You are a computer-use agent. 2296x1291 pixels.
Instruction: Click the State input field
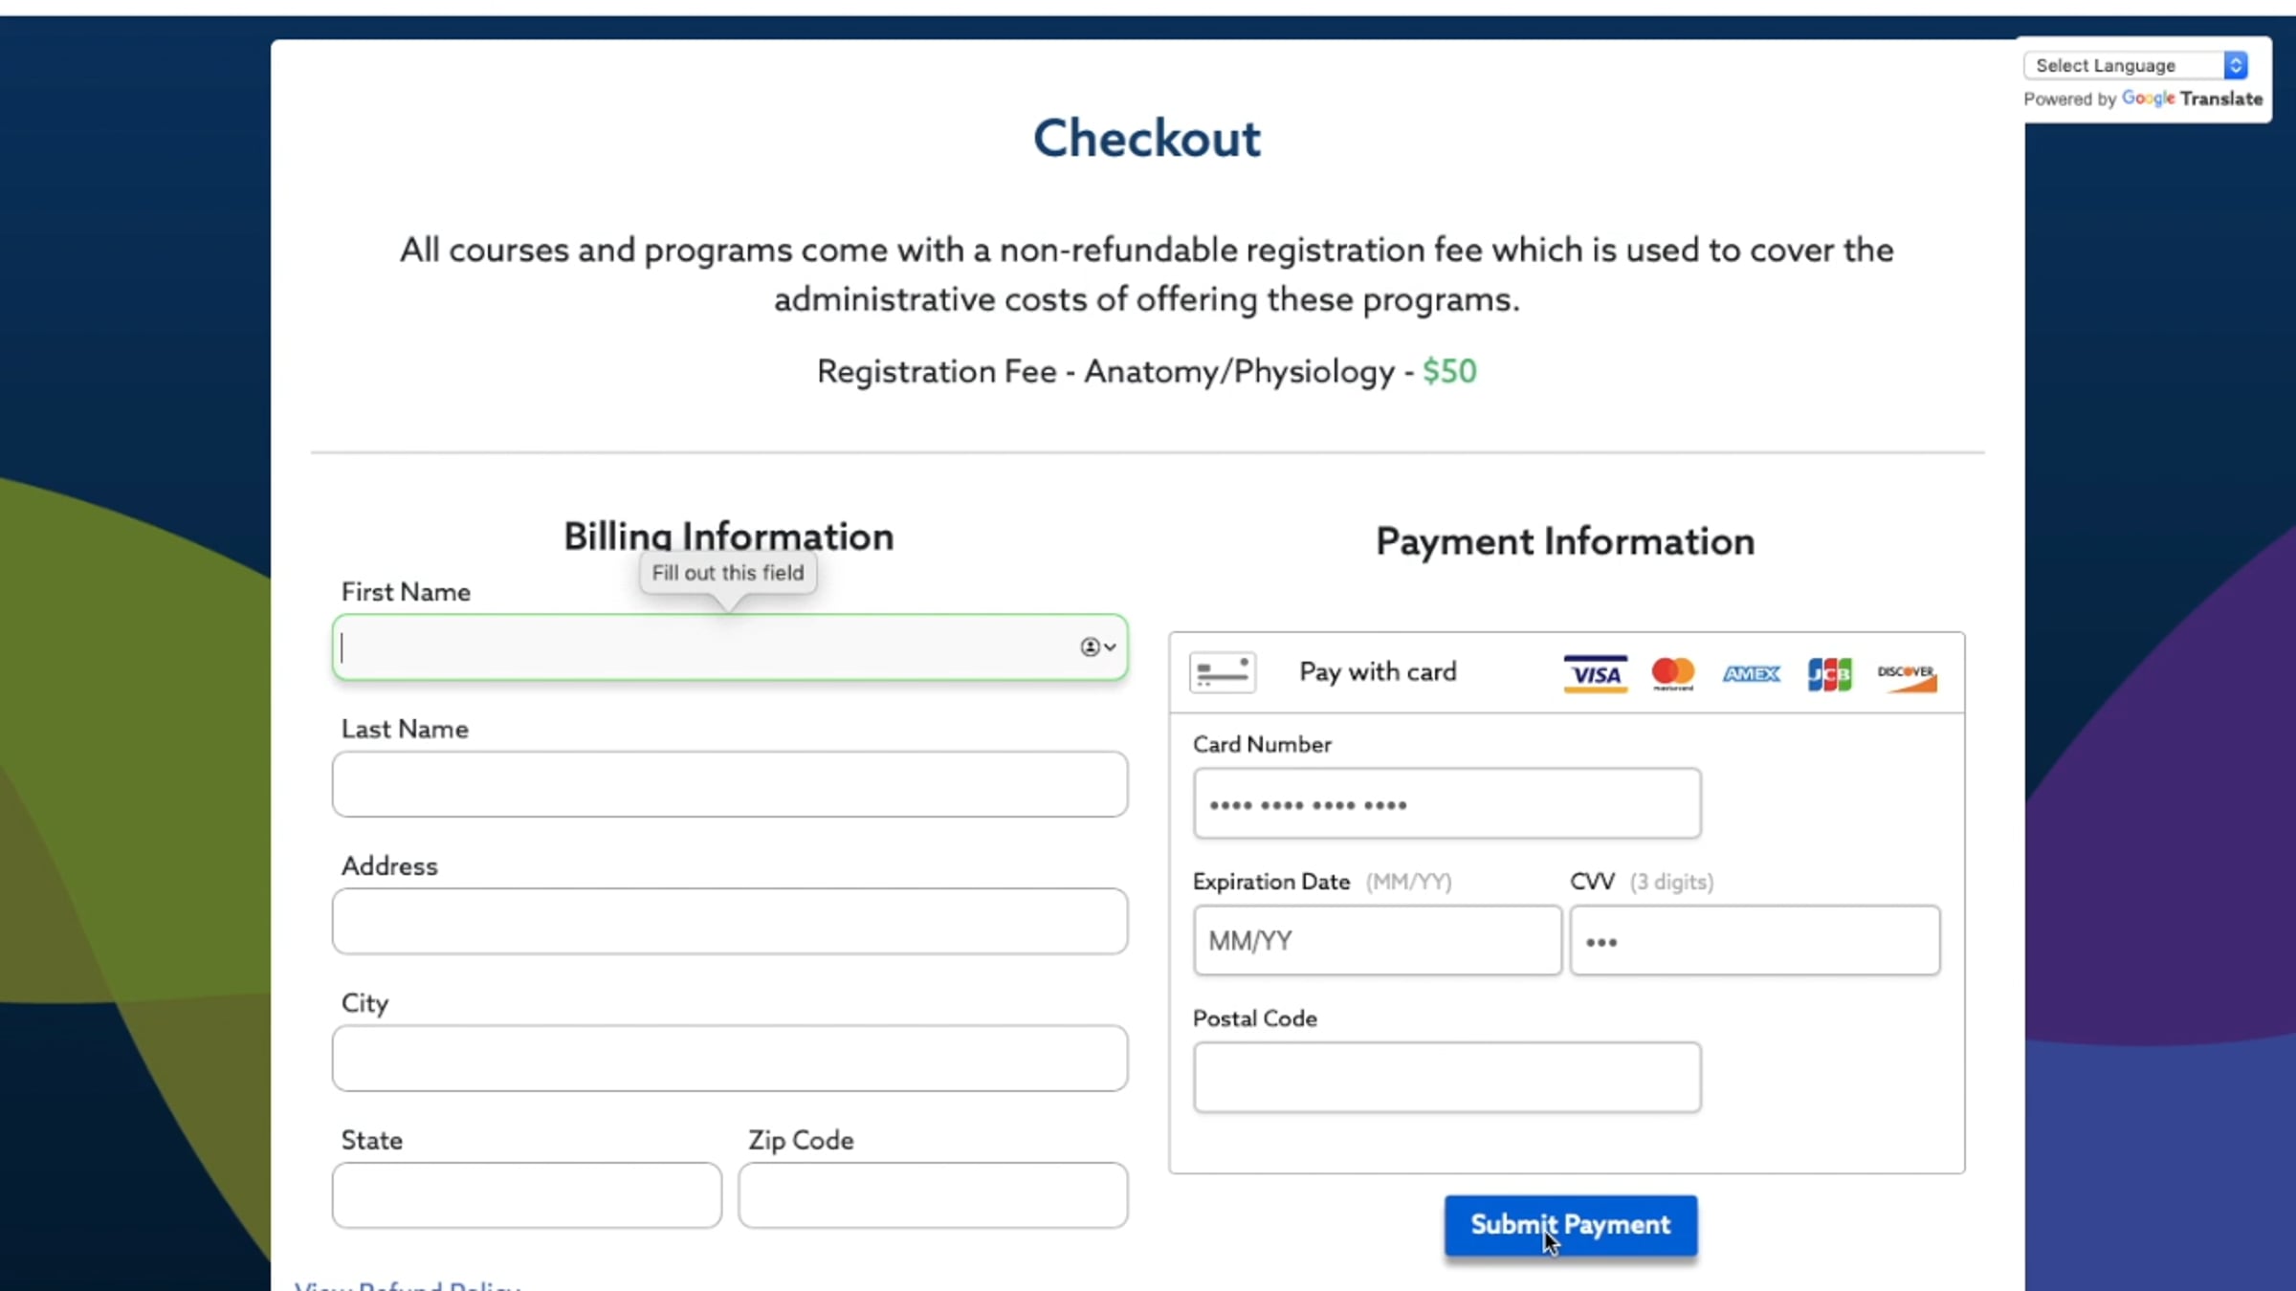point(527,1195)
